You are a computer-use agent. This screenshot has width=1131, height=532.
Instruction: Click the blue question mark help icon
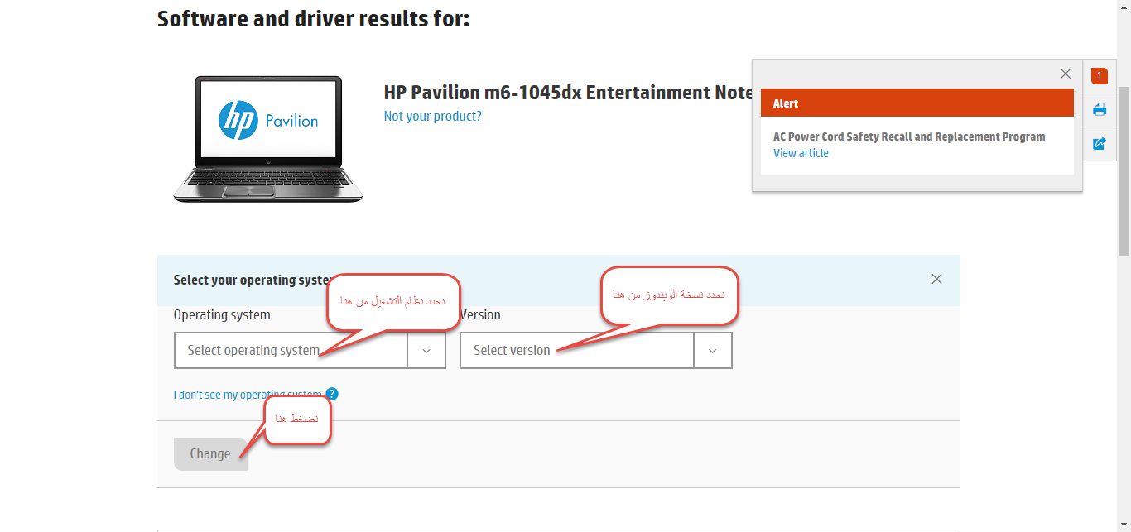[332, 394]
